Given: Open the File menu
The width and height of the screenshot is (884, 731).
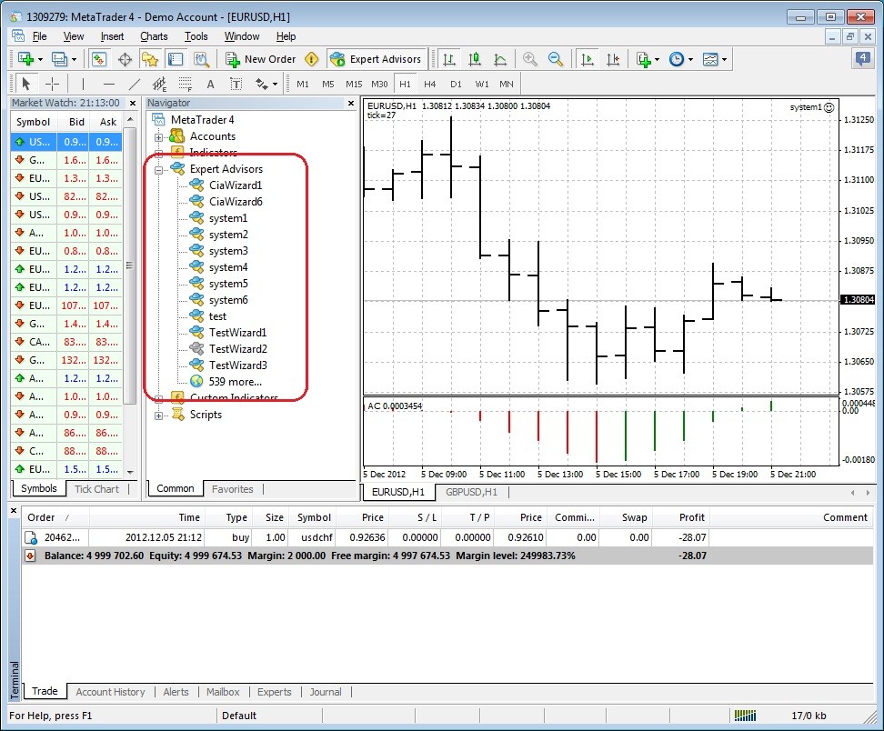Looking at the screenshot, I should click(x=39, y=36).
